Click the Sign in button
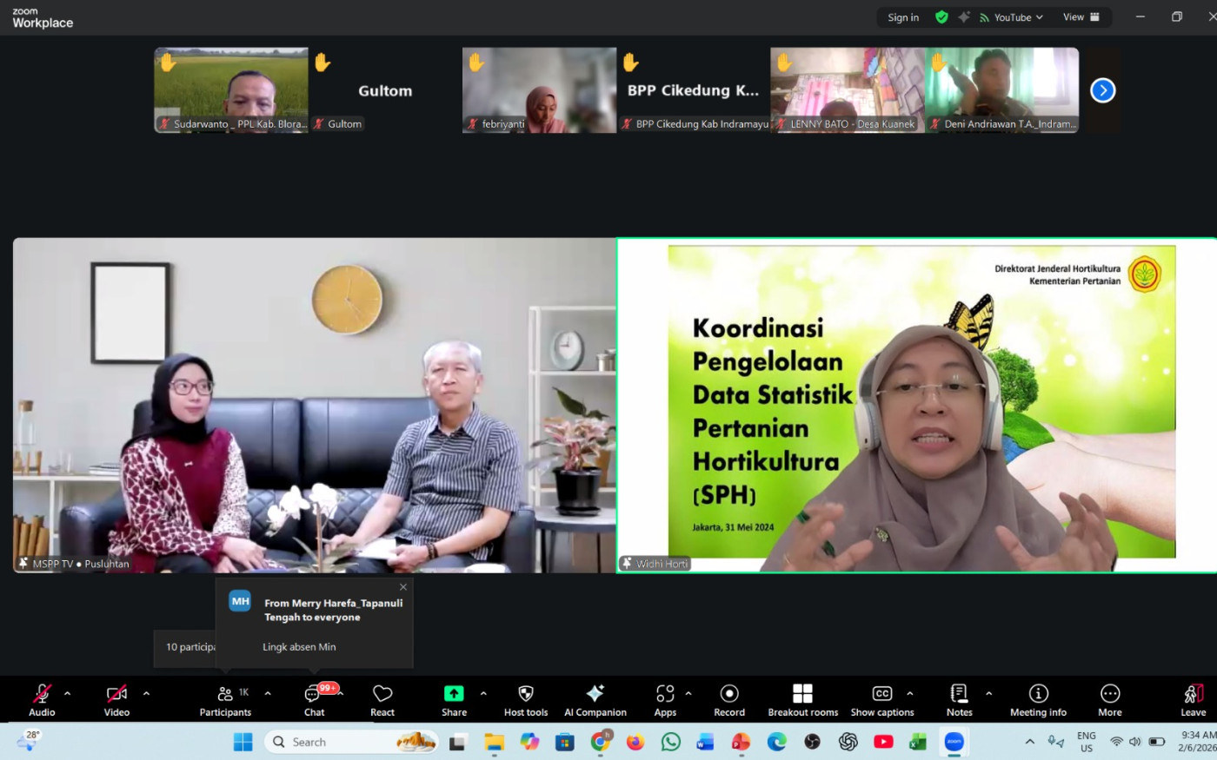 click(x=903, y=17)
